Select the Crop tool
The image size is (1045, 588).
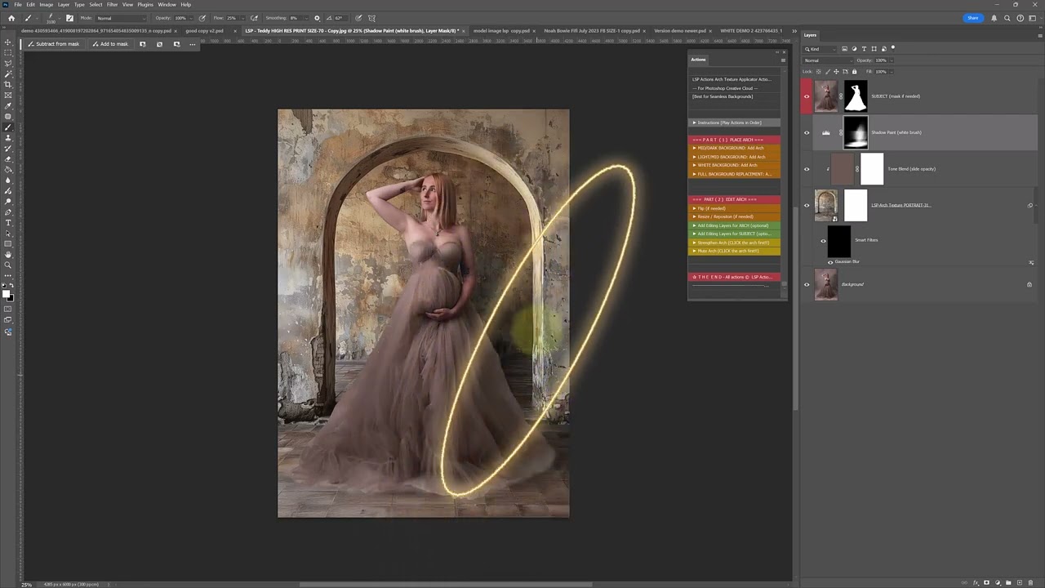click(8, 85)
